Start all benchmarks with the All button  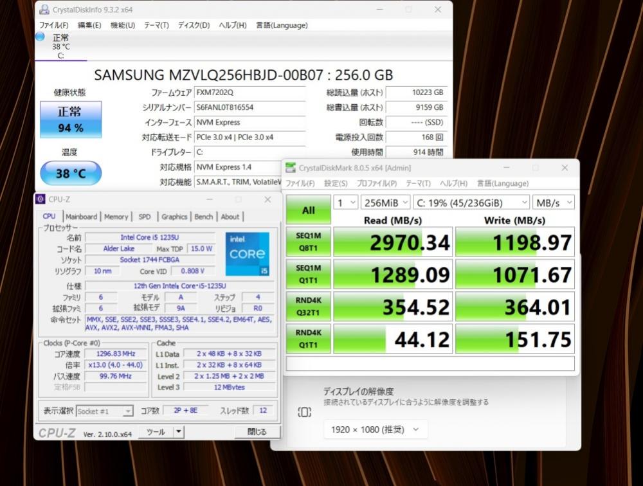tap(309, 210)
